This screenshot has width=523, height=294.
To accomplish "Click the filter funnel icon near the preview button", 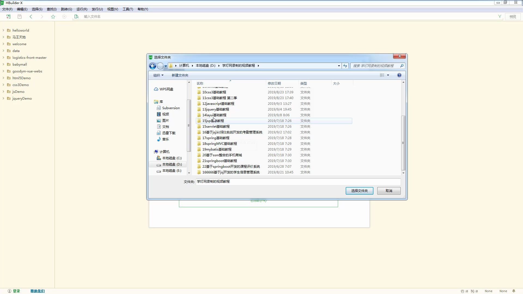I will point(500,16).
